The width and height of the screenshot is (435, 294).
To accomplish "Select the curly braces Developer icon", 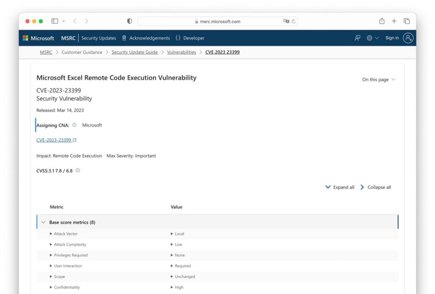I will click(x=179, y=38).
